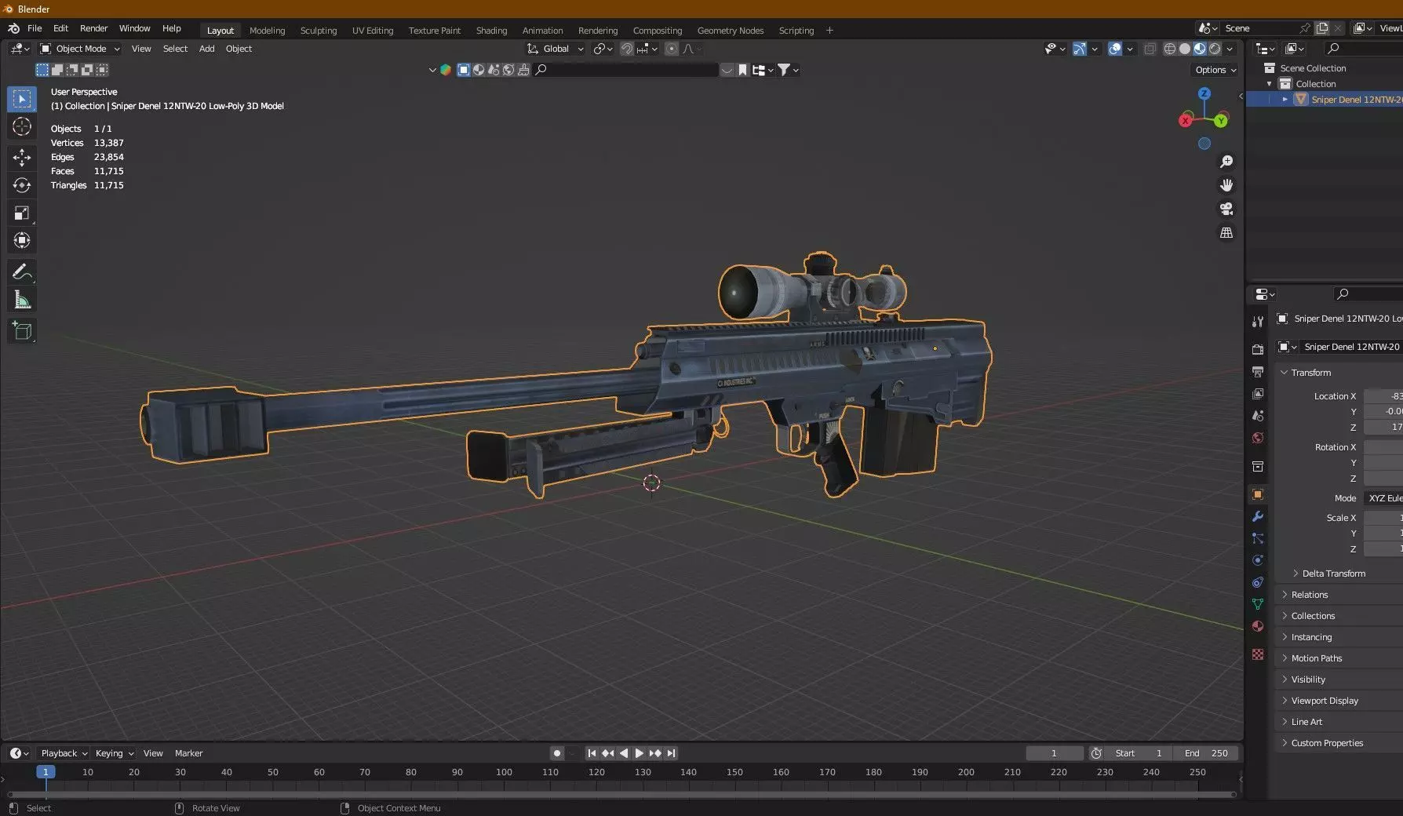Open the Tool properties tab

1258,322
